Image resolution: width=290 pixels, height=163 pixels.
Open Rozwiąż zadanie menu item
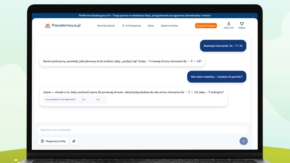tap(106, 26)
